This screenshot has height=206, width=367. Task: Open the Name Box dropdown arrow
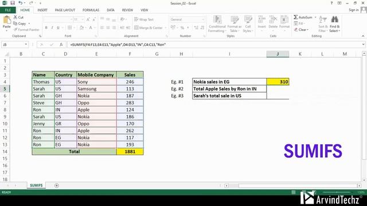click(26, 45)
